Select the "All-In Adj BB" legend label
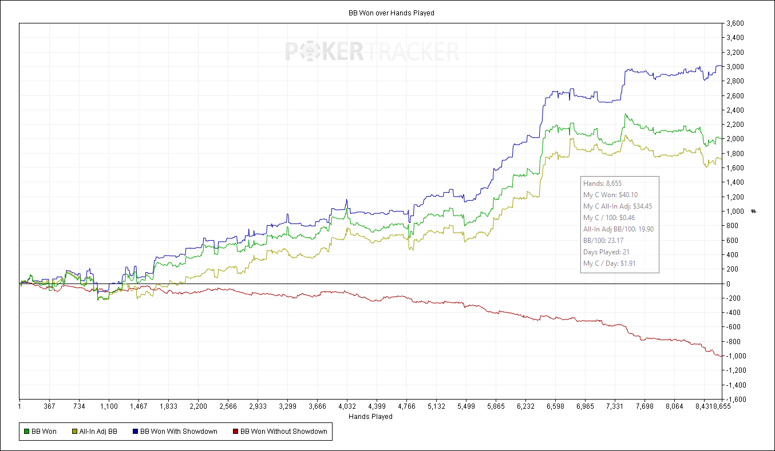The image size is (775, 451). tap(98, 432)
